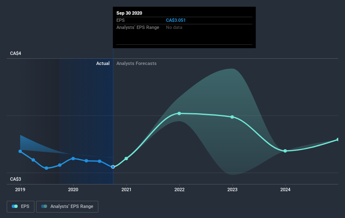Click the 2021 x-axis label
Image resolution: width=345 pixels, height=218 pixels.
pos(126,189)
